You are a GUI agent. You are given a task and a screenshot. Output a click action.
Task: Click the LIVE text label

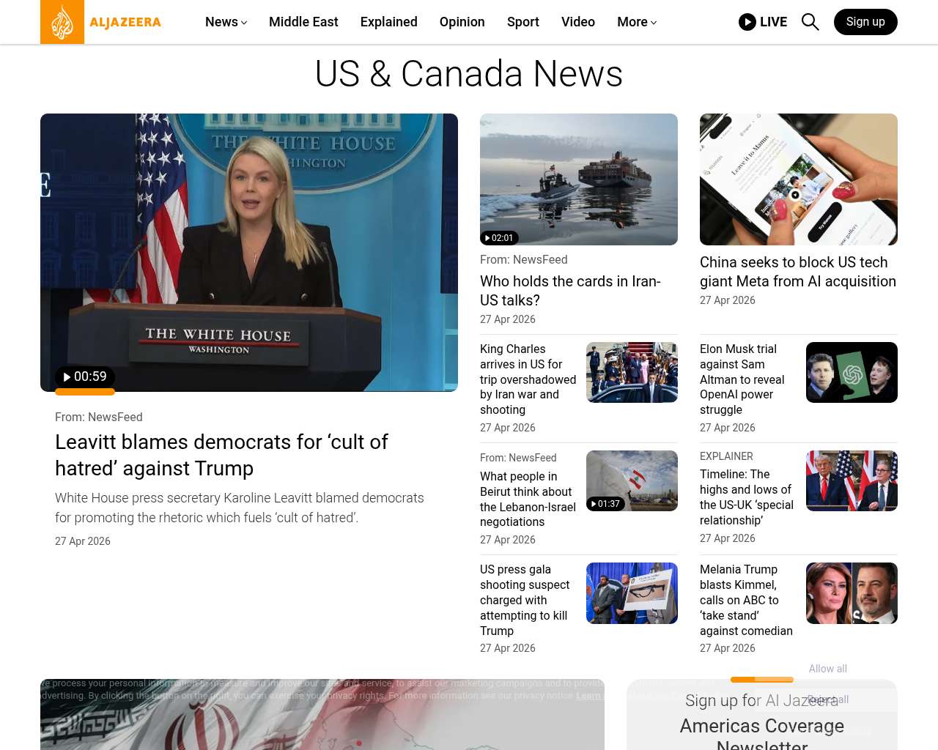(x=773, y=22)
